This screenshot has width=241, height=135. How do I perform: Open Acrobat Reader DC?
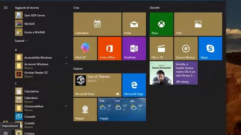[x=41, y=74]
